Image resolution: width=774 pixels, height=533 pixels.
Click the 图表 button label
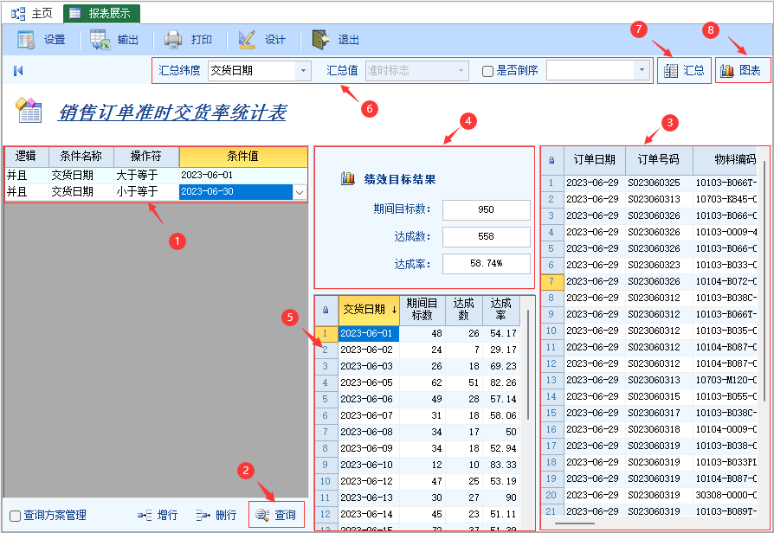750,71
